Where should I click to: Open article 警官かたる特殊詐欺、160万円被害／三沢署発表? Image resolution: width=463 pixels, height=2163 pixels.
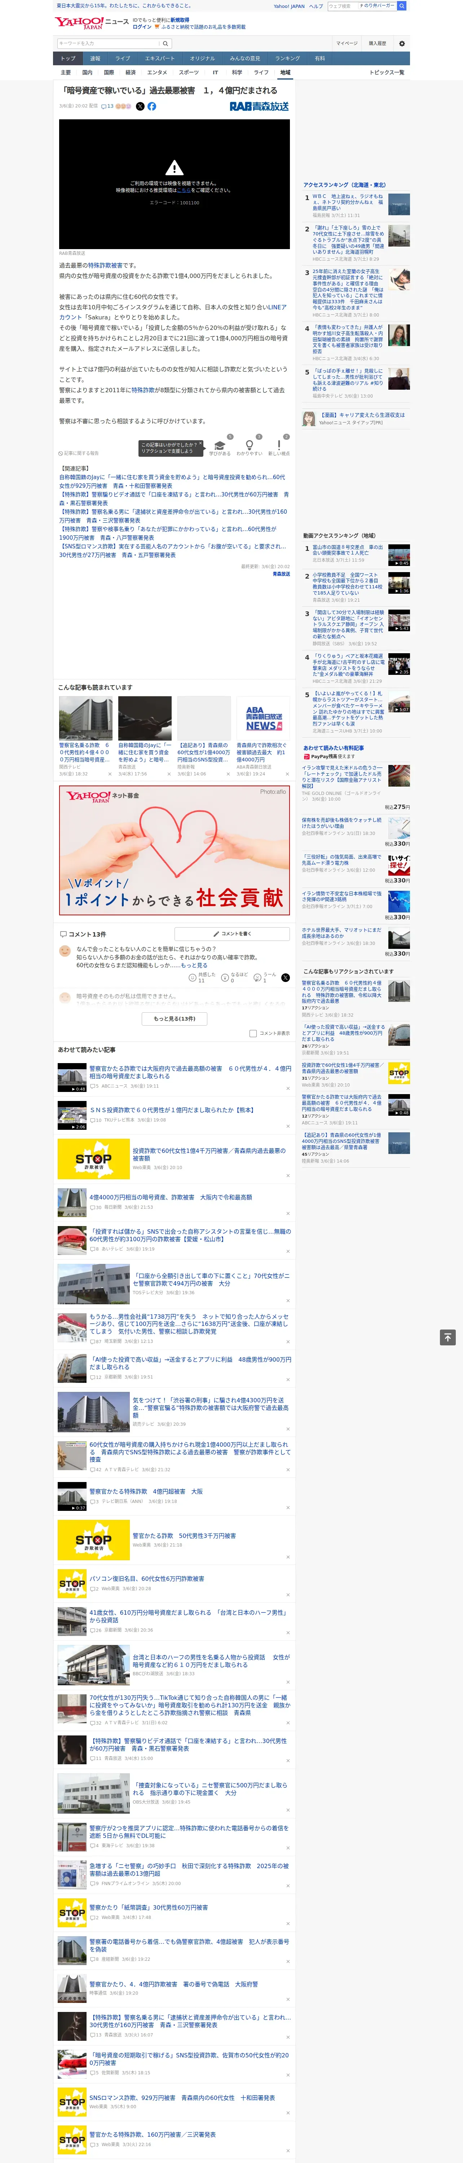153,2135
